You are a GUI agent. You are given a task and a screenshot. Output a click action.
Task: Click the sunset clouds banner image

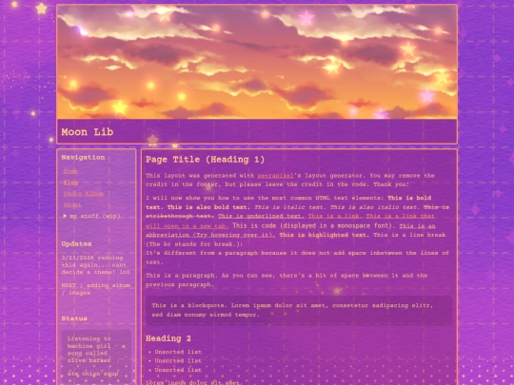257,62
